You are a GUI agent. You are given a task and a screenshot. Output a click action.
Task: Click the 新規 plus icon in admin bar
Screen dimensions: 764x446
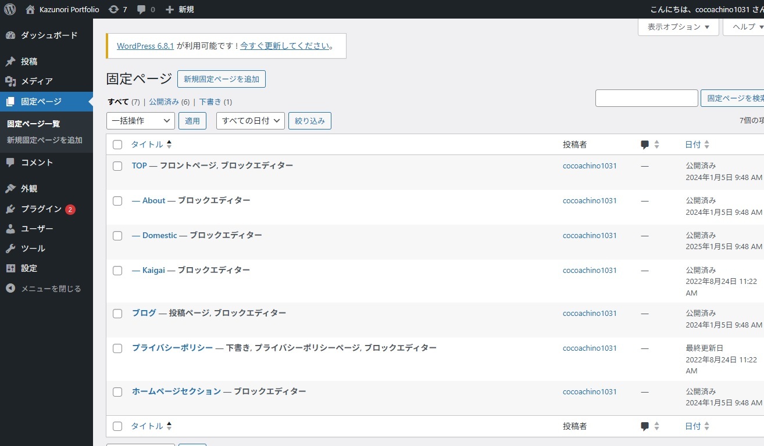pos(168,9)
